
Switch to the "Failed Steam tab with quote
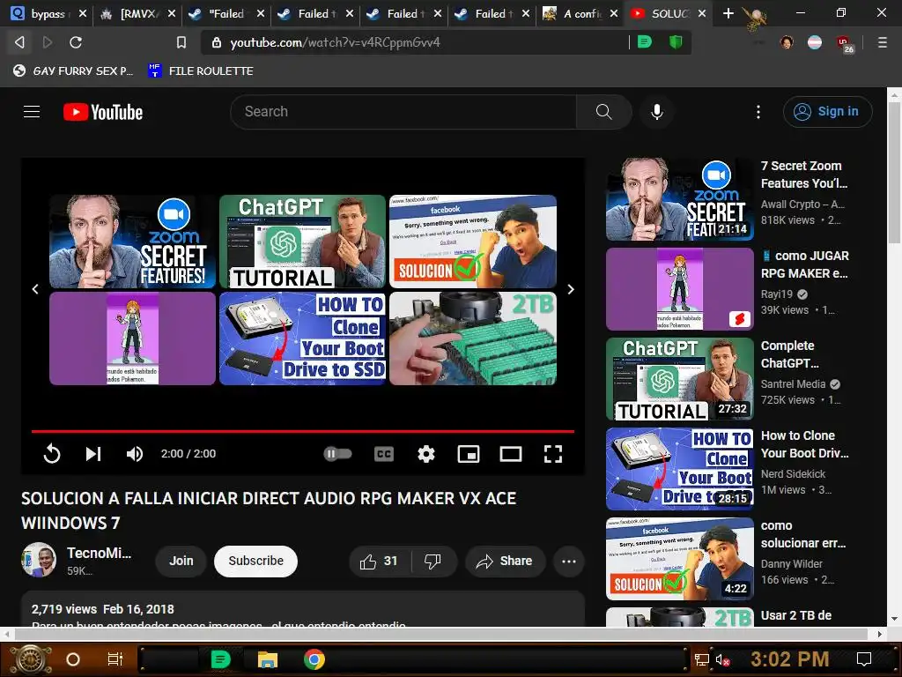(x=226, y=14)
